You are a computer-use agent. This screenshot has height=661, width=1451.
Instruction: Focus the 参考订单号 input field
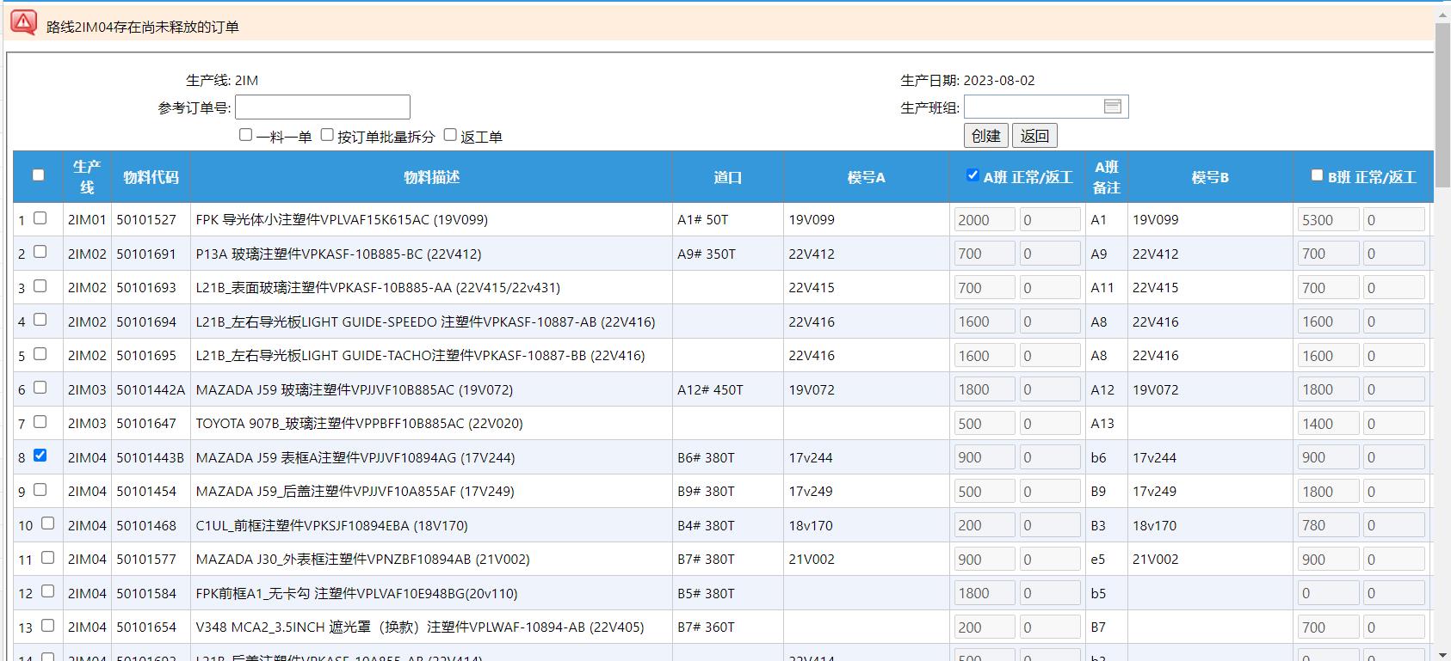[323, 107]
